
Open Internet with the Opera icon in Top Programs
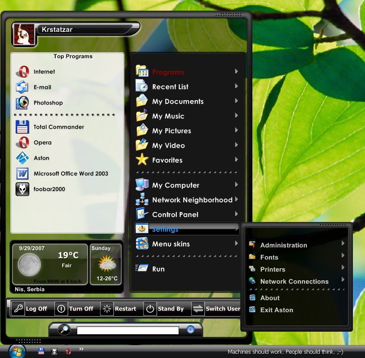tap(22, 72)
